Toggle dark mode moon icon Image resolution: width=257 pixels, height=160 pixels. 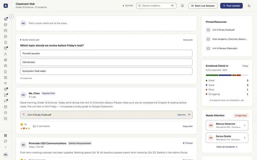pyautogui.click(x=249, y=6)
